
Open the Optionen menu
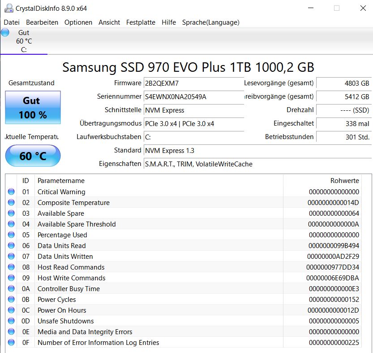78,22
